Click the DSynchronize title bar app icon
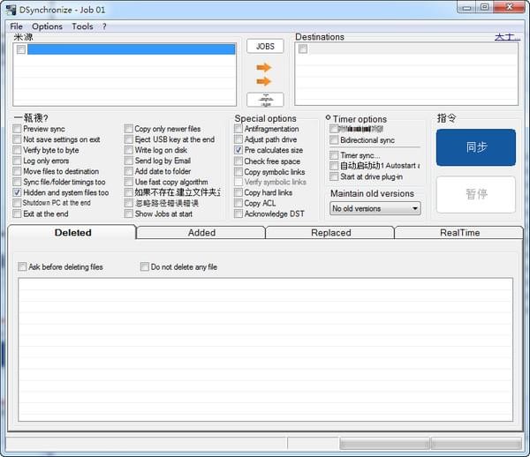530x457 pixels. pos(11,9)
